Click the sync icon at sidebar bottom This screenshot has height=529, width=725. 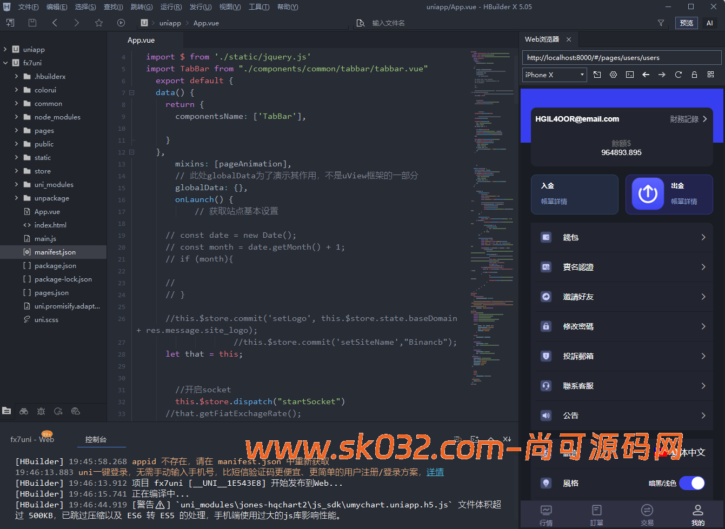[58, 411]
